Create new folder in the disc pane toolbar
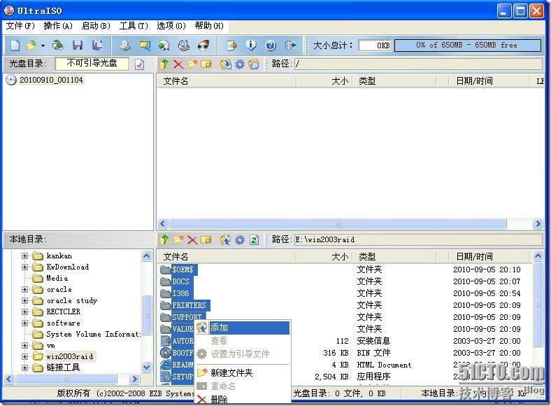 pyautogui.click(x=192, y=64)
